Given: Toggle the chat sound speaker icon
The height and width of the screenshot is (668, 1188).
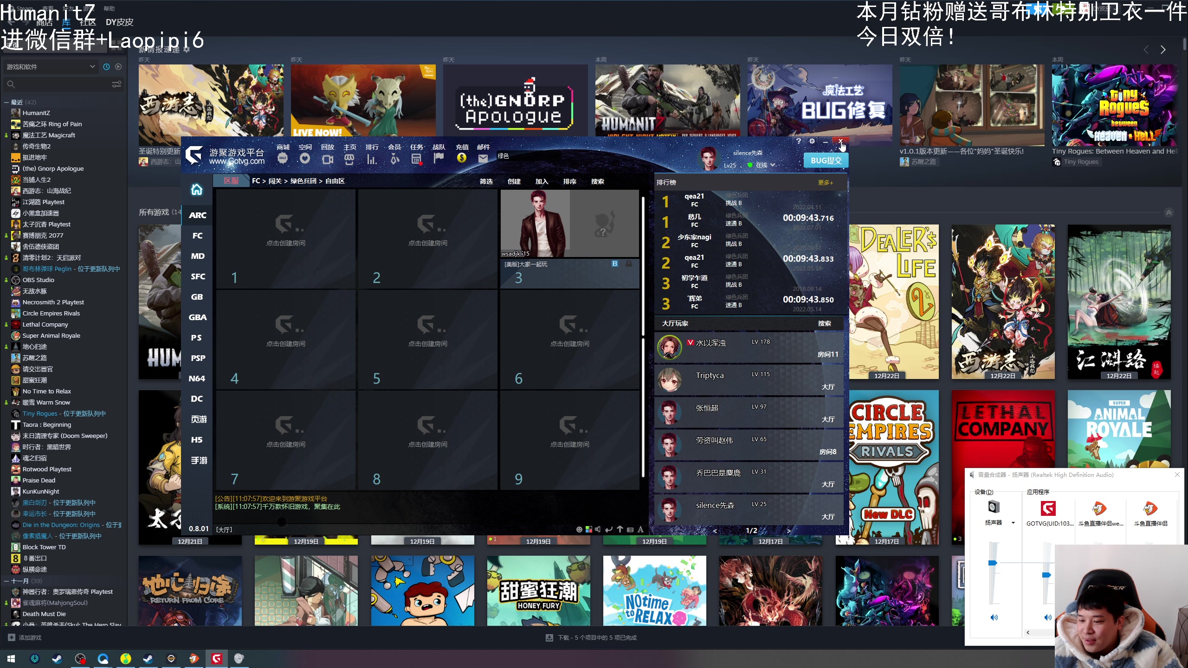Looking at the screenshot, I should pos(598,529).
